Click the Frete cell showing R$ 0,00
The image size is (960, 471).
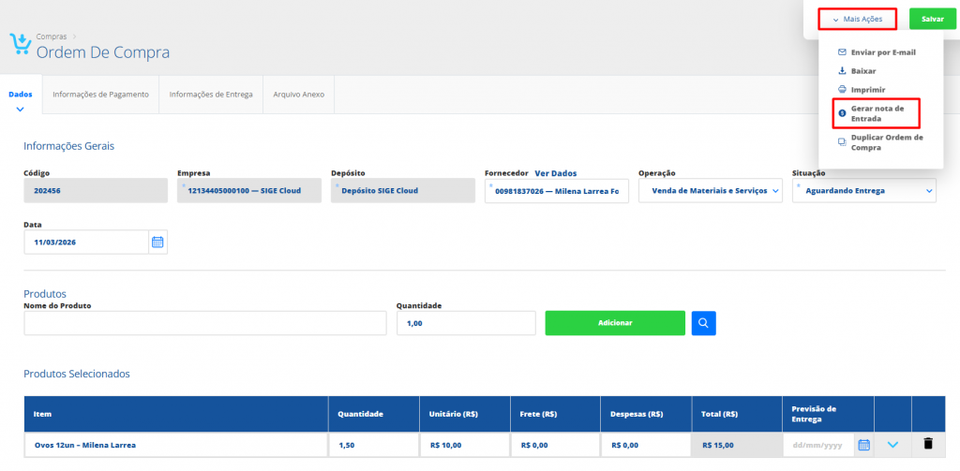coord(555,445)
